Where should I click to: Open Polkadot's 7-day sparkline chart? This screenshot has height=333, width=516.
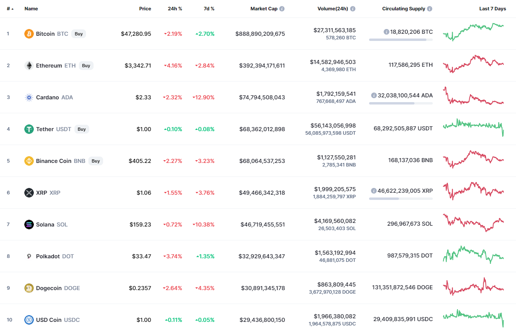(473, 255)
